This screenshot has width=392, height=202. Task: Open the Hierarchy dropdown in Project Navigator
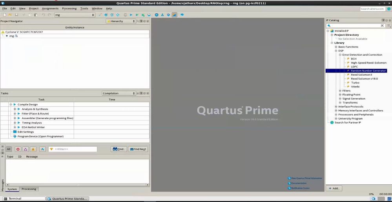121,21
